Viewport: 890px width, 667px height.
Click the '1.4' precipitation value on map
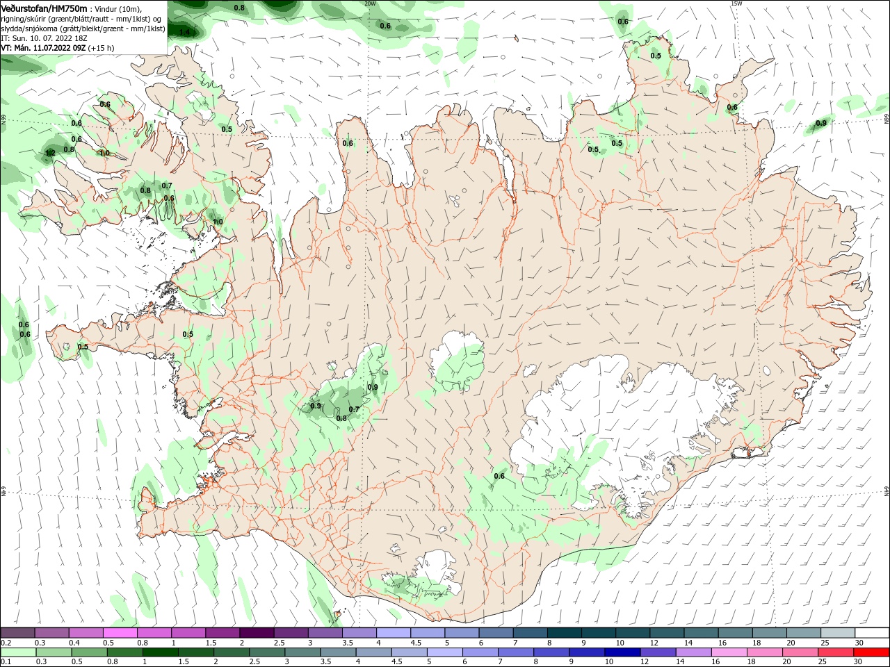pyautogui.click(x=184, y=32)
